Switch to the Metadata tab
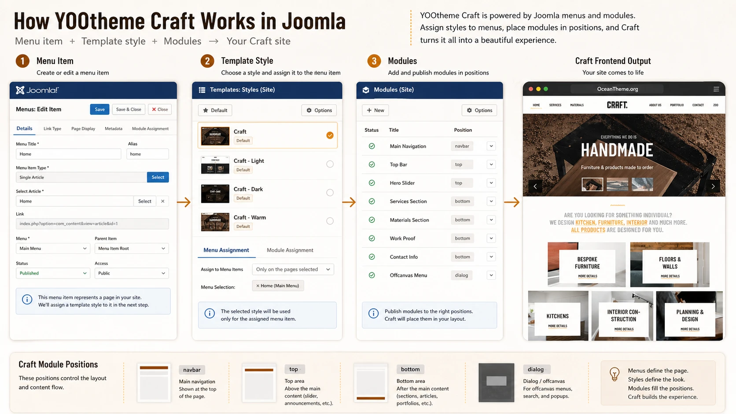The width and height of the screenshot is (736, 414). click(x=114, y=129)
